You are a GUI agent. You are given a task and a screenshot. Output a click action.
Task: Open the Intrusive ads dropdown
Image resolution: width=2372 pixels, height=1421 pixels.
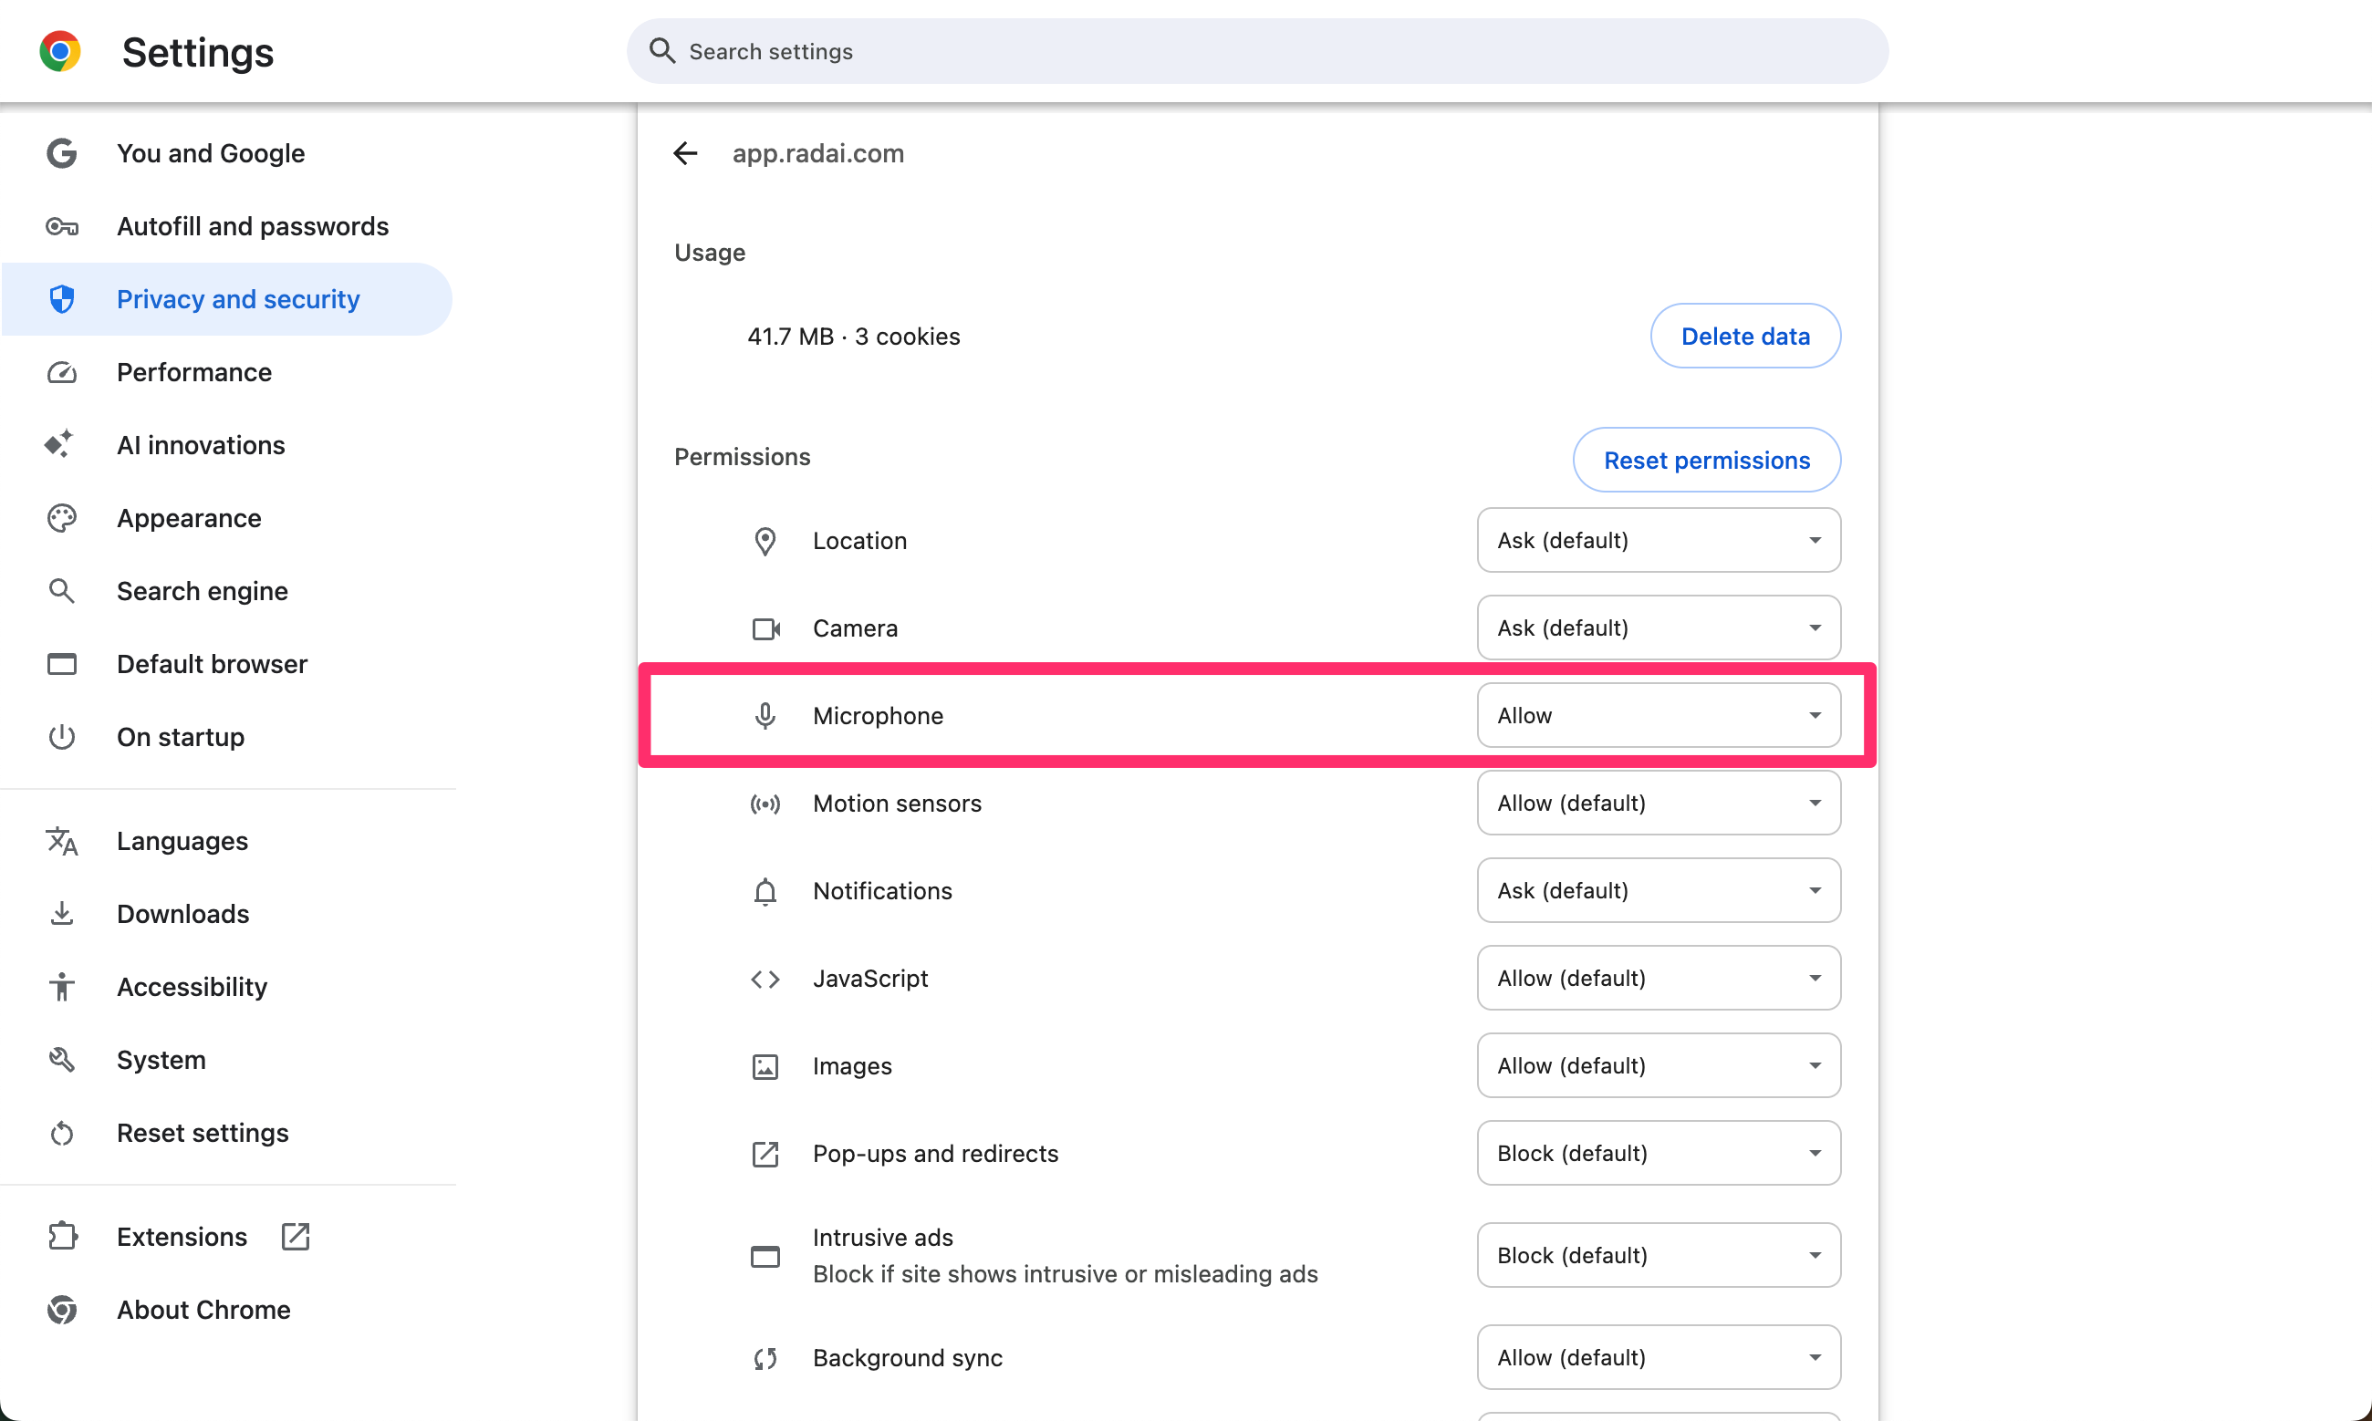tap(1659, 1255)
